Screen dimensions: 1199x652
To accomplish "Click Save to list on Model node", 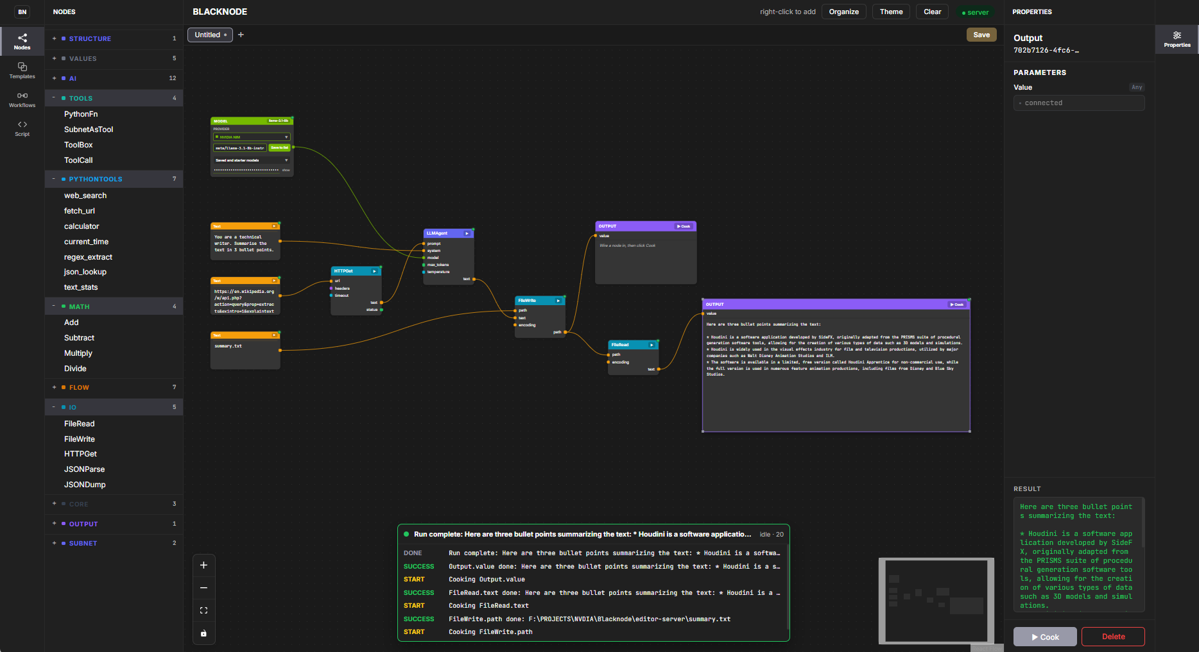I will coord(279,147).
